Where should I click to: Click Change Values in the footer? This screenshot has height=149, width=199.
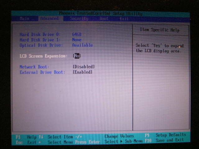(x=119, y=136)
